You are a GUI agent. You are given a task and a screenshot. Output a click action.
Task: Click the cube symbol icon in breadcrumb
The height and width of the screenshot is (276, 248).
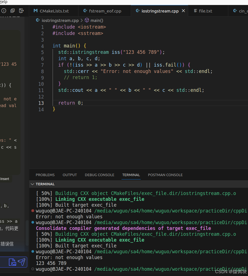click(x=87, y=20)
